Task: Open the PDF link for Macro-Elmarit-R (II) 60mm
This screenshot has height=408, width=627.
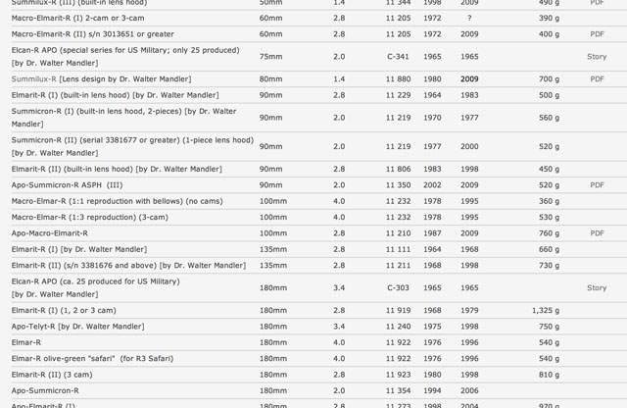Action: point(597,34)
